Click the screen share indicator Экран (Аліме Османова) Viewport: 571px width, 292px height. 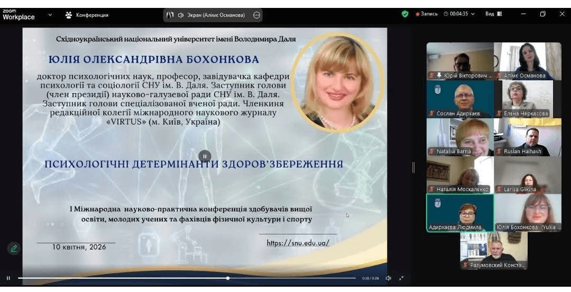(x=213, y=15)
